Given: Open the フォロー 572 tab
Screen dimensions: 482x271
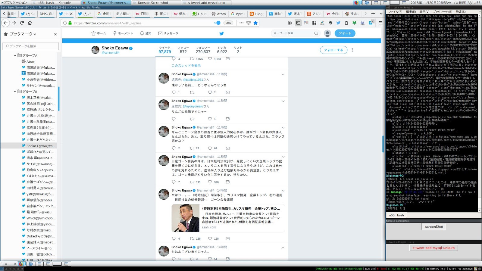Looking at the screenshot, I should tap(183, 50).
